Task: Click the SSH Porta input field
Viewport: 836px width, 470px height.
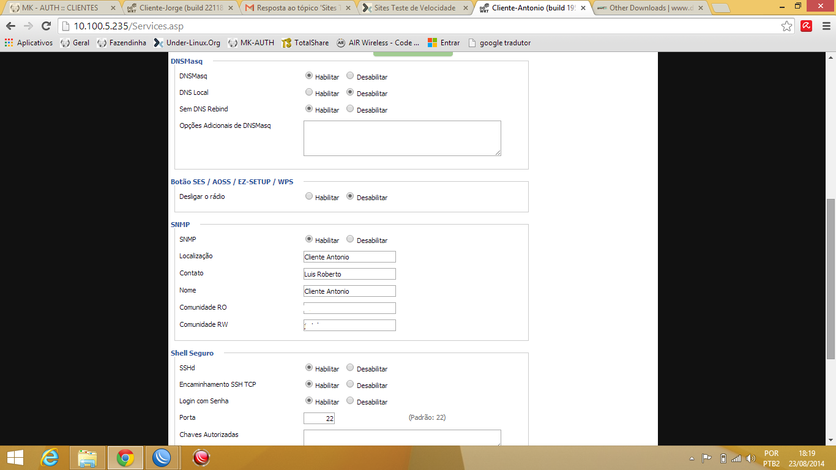Action: tap(319, 419)
